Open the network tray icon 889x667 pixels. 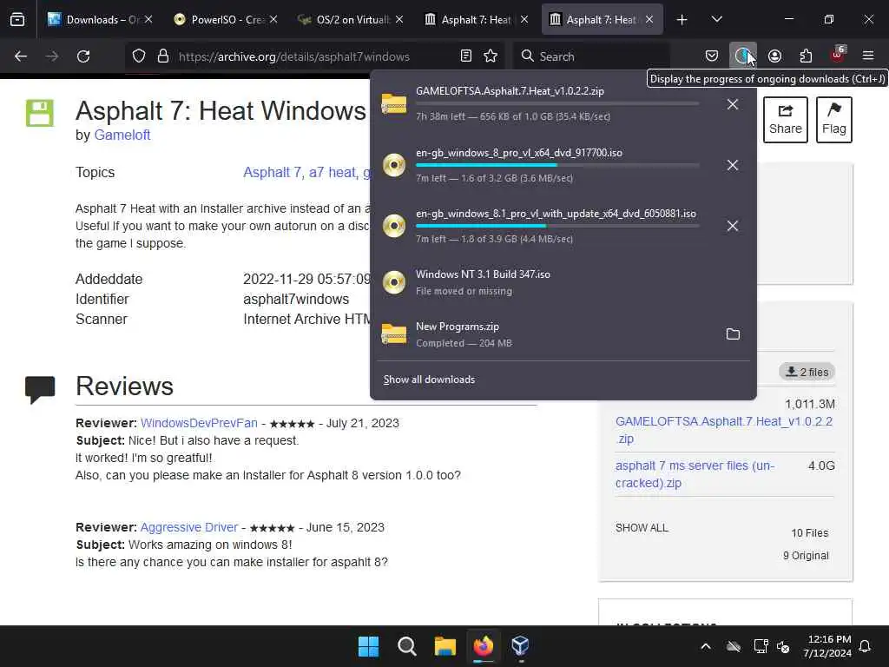point(761,646)
